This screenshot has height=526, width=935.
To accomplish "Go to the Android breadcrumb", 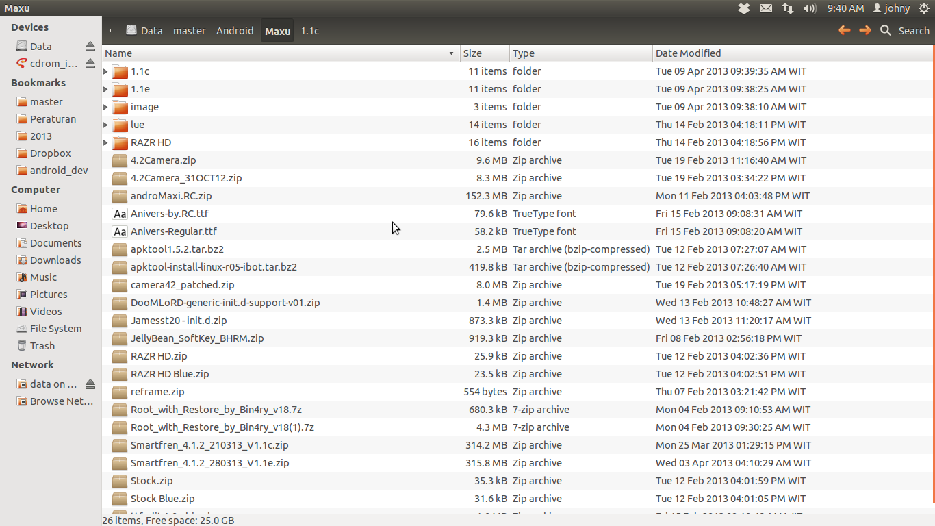I will coord(235,31).
